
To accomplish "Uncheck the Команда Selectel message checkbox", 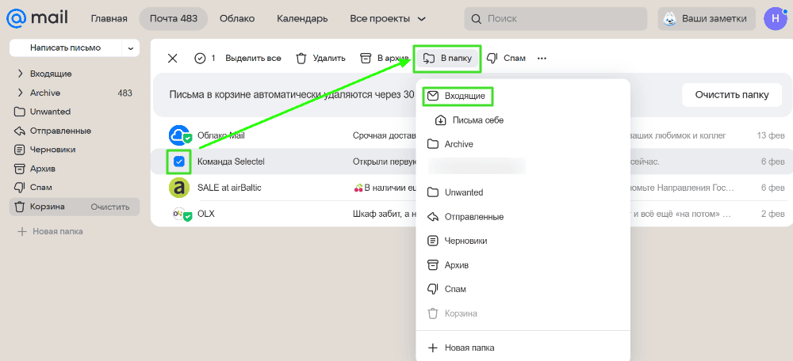I will coord(179,161).
